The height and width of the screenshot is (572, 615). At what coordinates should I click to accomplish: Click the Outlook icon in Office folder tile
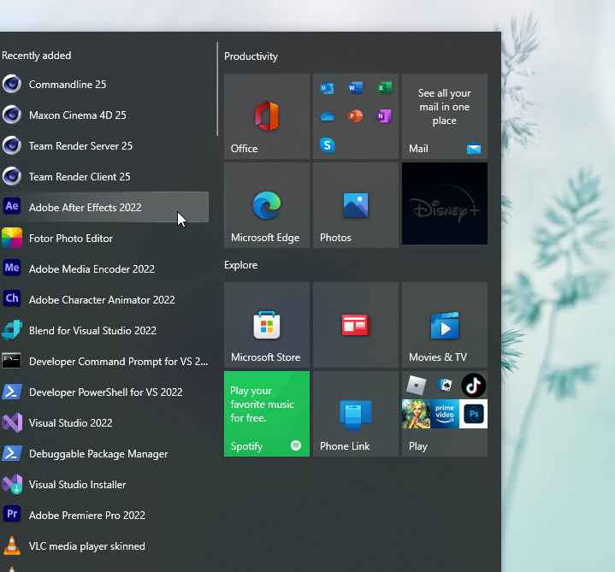(x=327, y=88)
